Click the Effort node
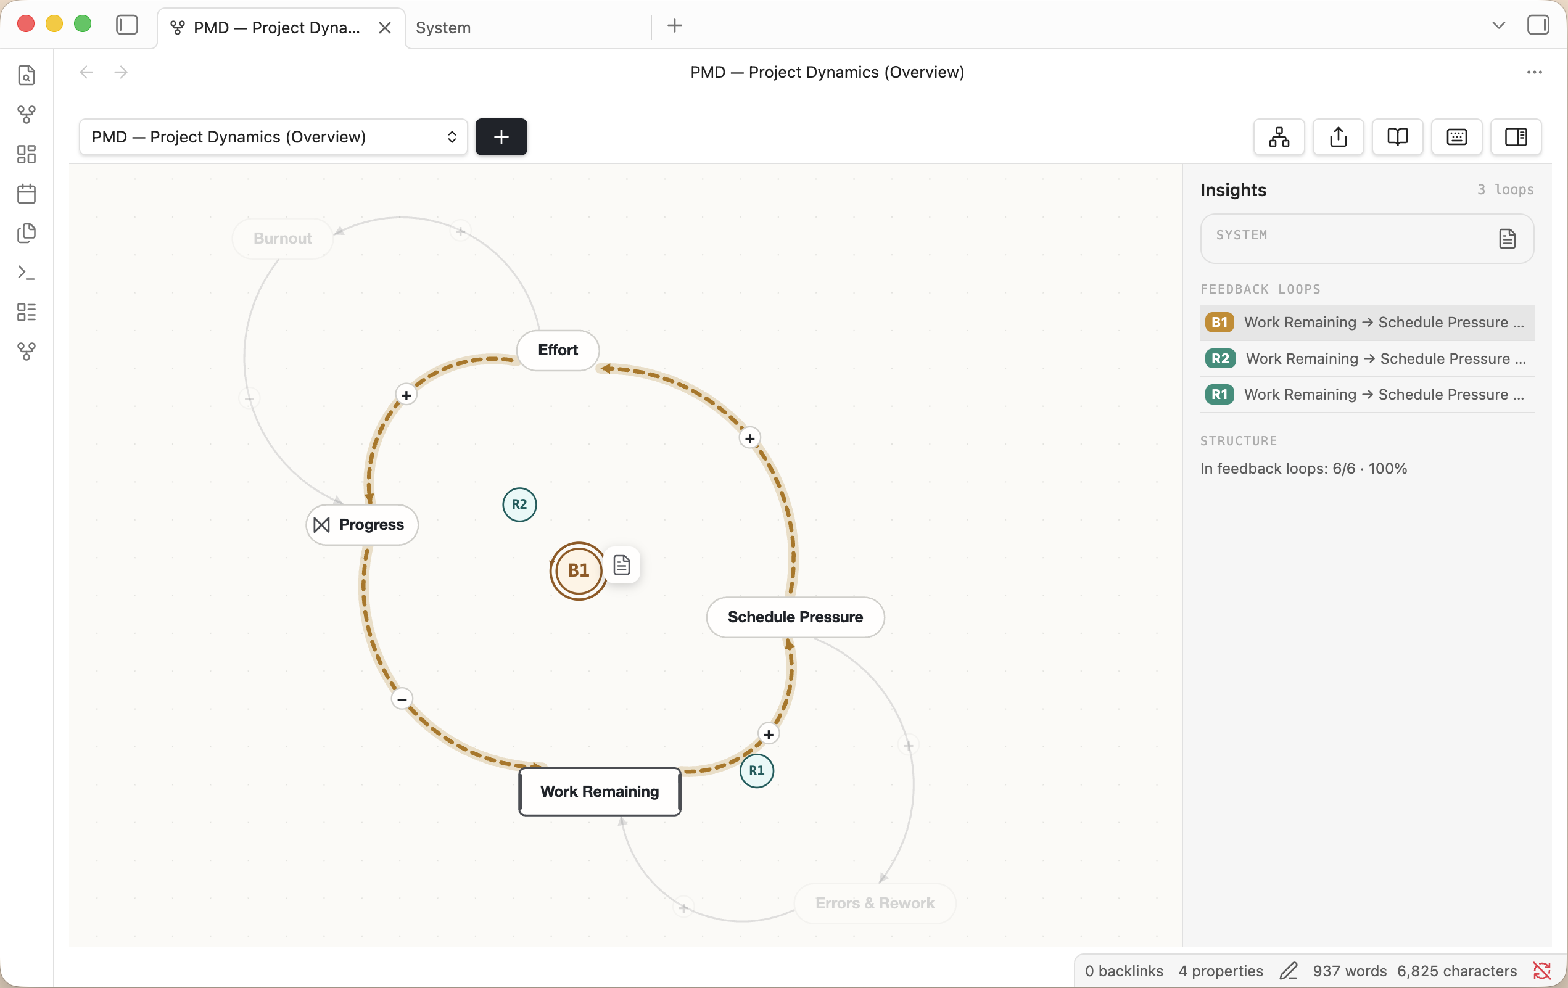The image size is (1568, 988). click(558, 350)
